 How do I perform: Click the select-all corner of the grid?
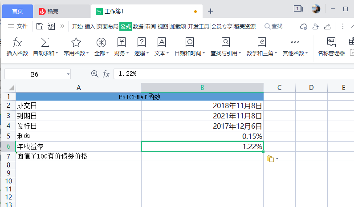coord(10,88)
